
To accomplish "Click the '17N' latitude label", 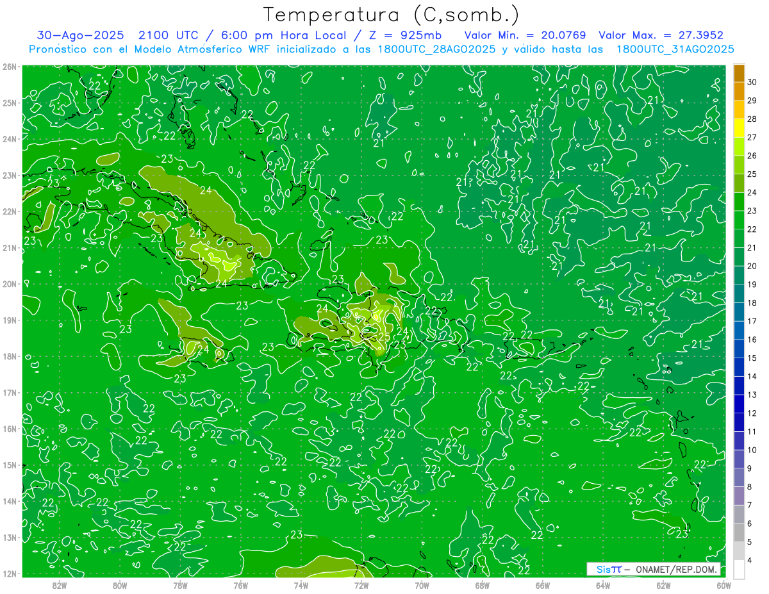I will click(10, 392).
